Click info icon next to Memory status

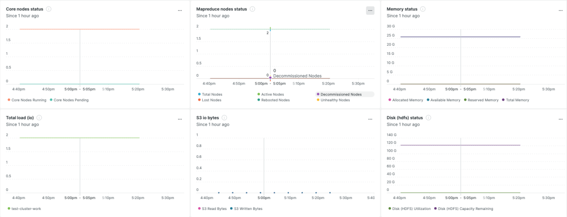(423, 9)
